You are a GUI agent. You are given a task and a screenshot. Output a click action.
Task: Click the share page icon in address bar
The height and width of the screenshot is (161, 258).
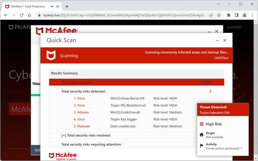click(211, 15)
